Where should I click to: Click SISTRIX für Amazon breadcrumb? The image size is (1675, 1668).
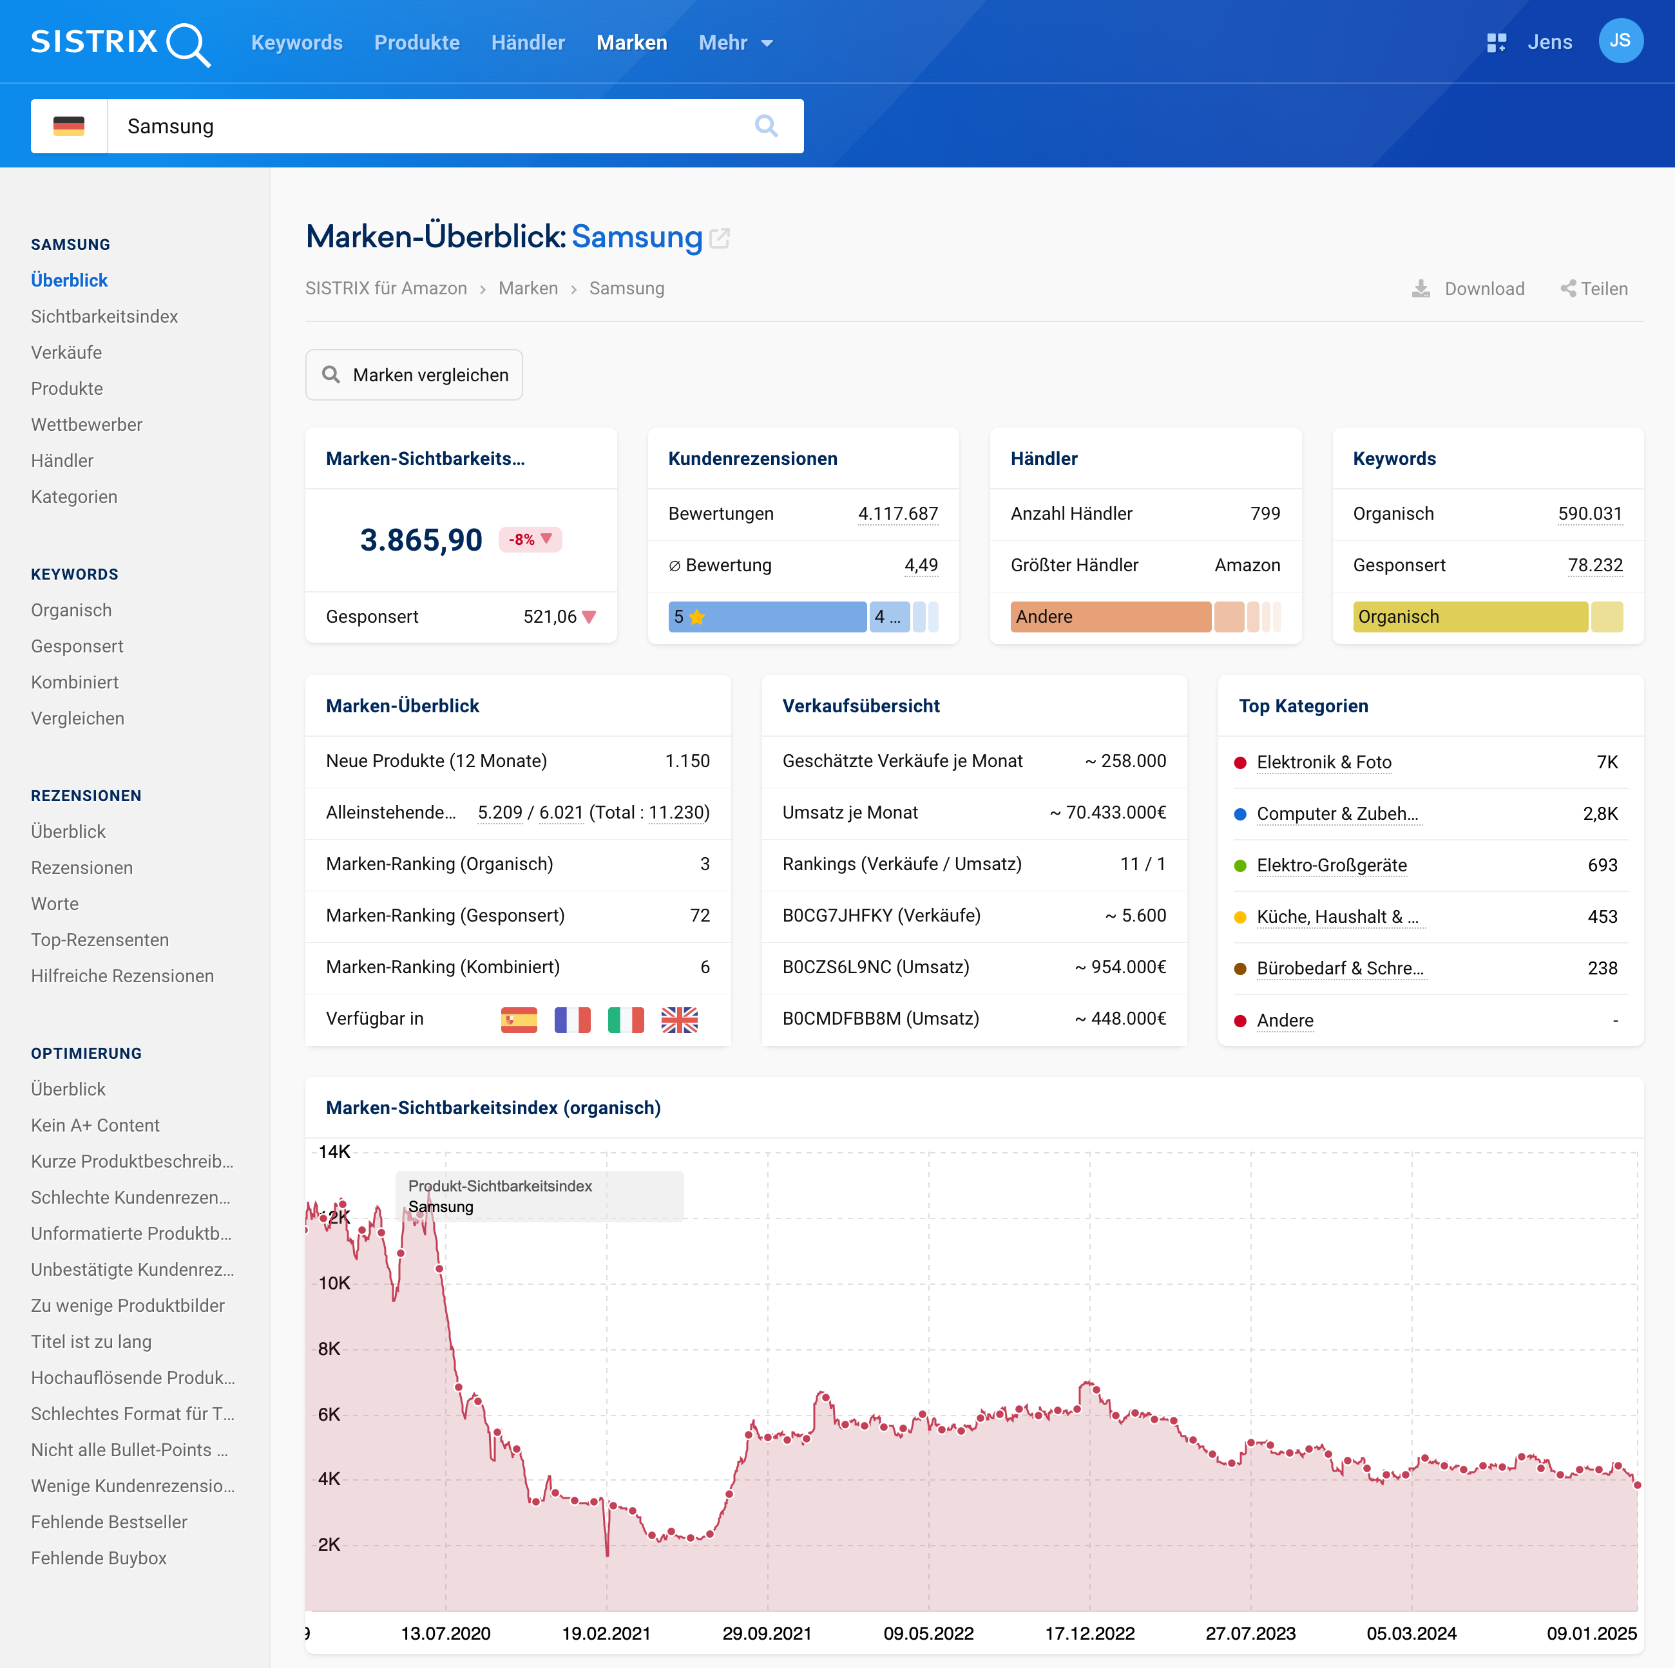click(386, 289)
